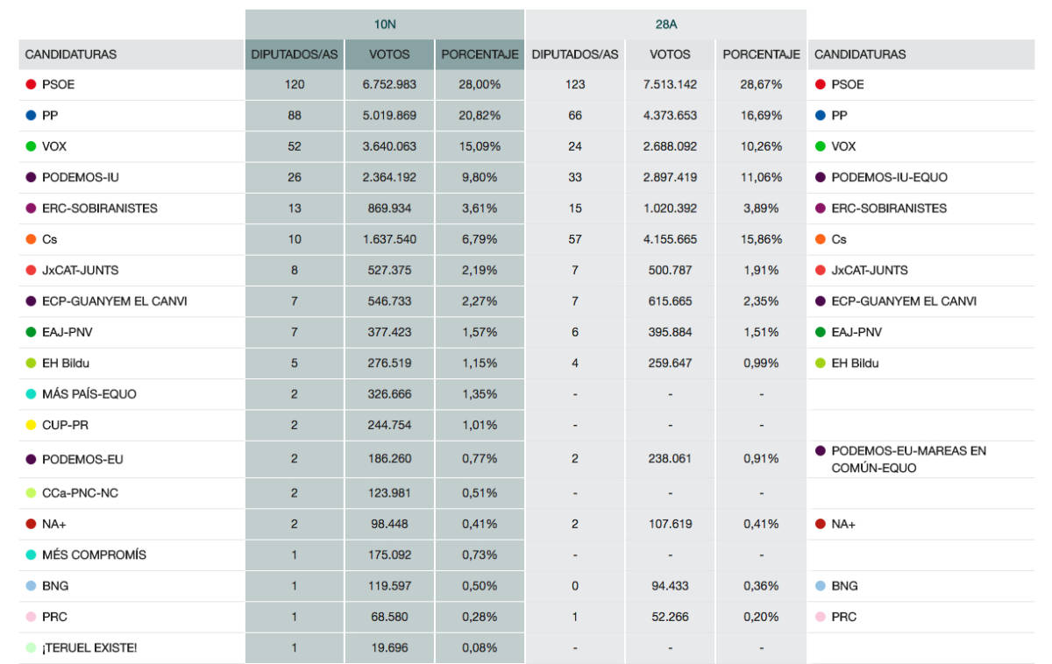Viewport: 1052px width, 664px height.
Task: Click CUP-PR votes 244.754
Action: [x=389, y=425]
